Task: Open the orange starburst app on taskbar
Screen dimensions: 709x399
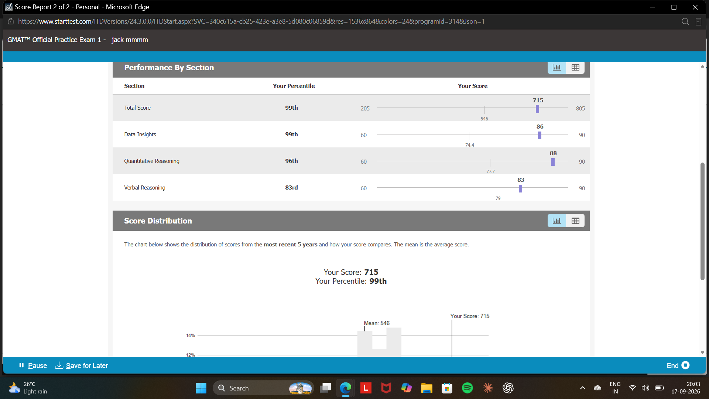Action: [x=488, y=388]
